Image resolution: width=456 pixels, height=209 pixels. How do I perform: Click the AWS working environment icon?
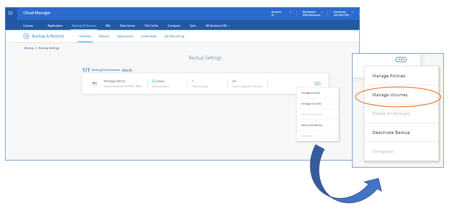pyautogui.click(x=94, y=83)
